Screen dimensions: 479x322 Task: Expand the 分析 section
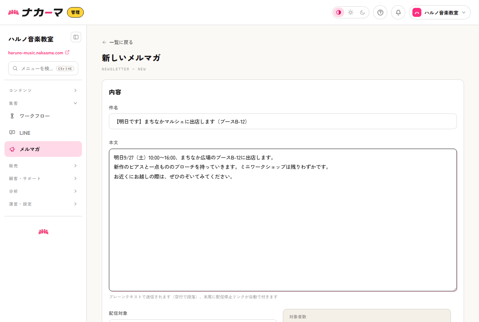tap(43, 191)
